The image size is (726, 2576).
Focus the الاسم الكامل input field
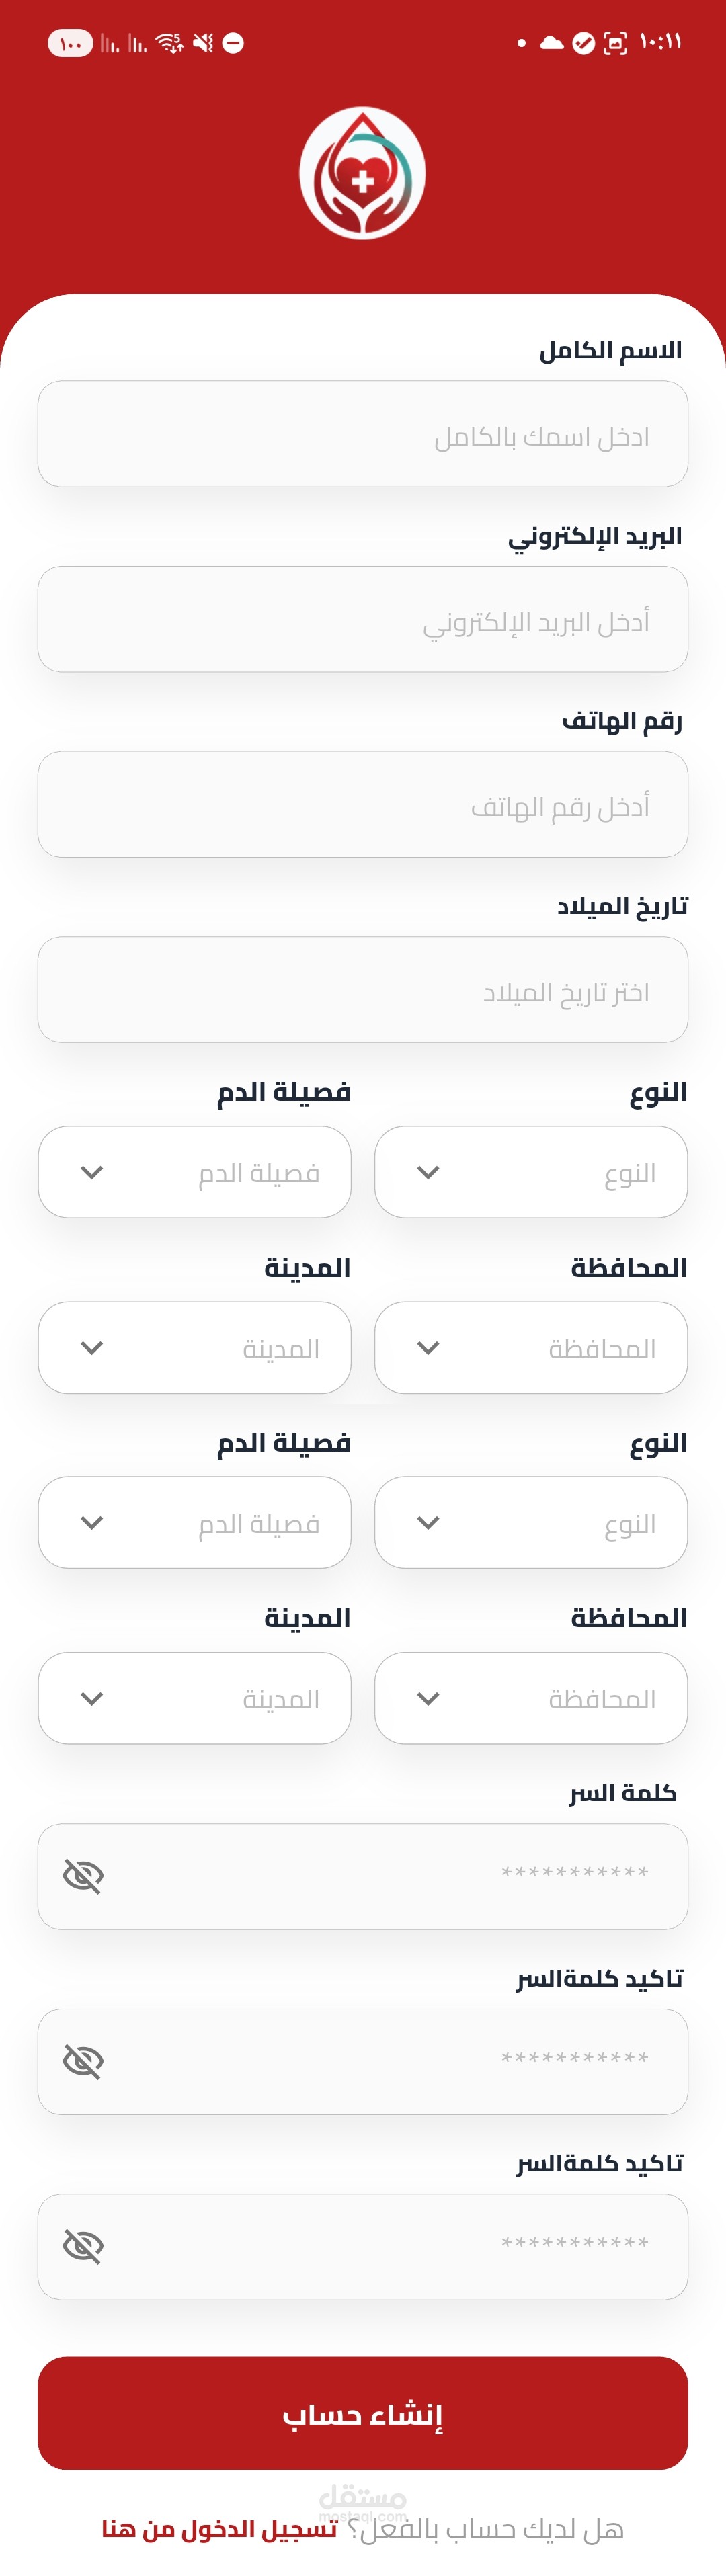pos(362,434)
